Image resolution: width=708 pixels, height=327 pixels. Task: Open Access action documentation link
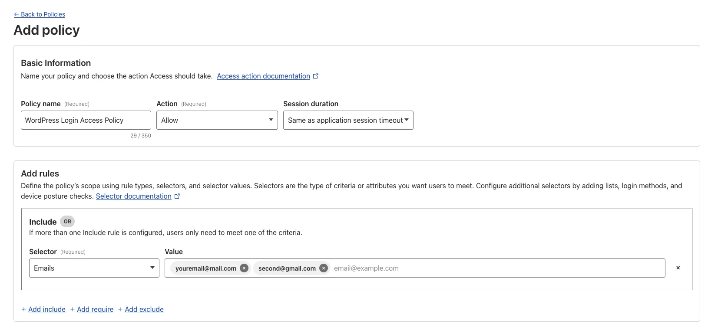tap(263, 76)
